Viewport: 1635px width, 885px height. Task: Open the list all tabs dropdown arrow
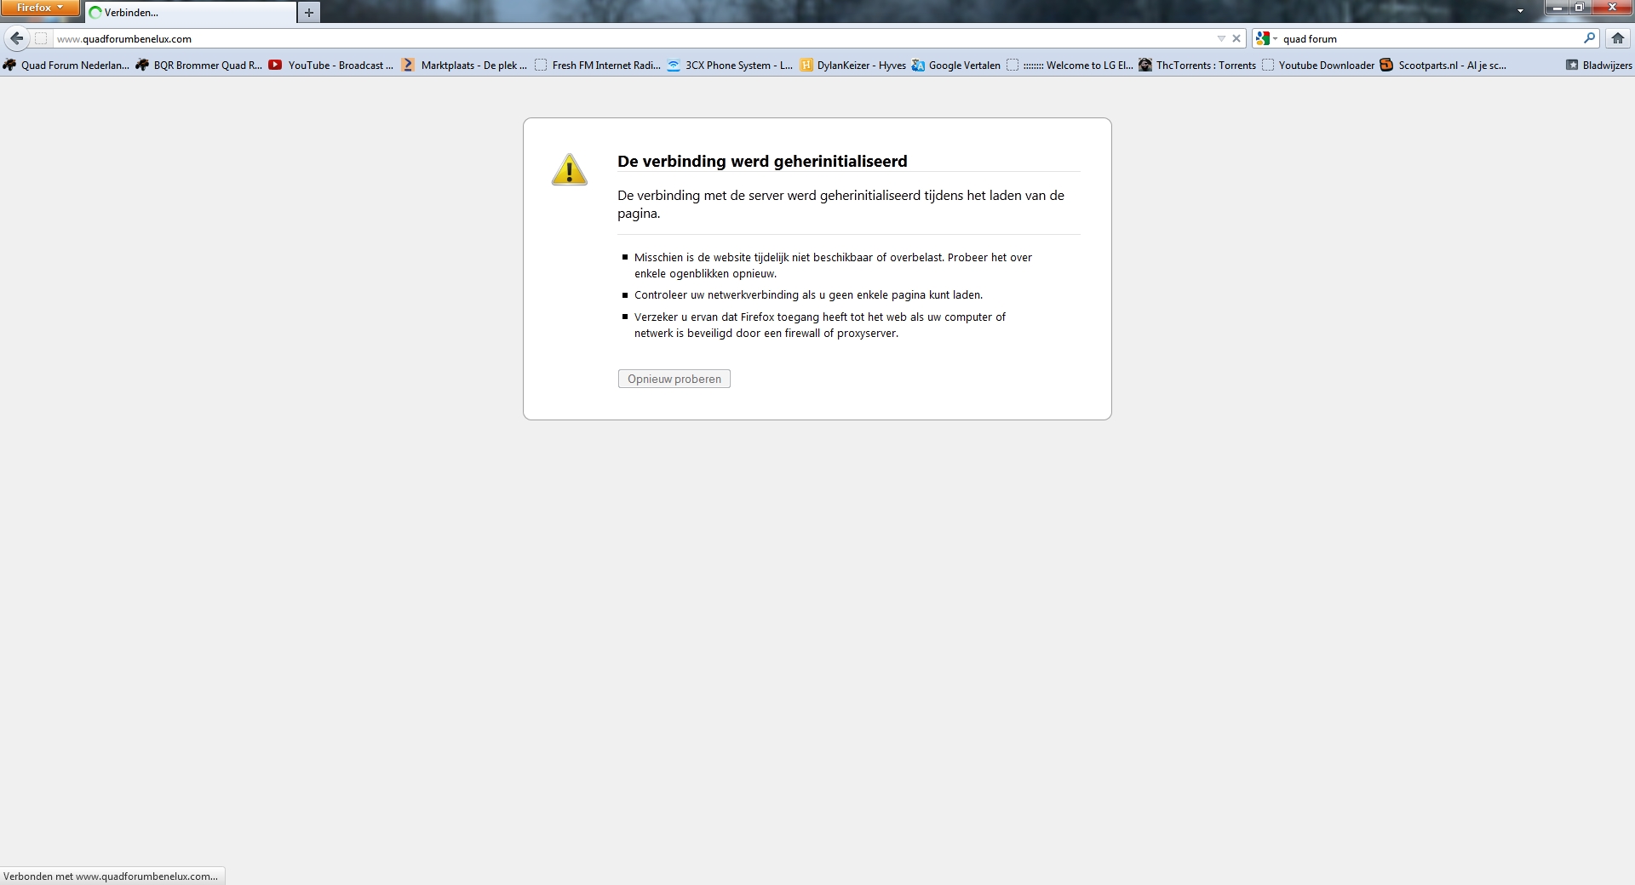(1520, 11)
